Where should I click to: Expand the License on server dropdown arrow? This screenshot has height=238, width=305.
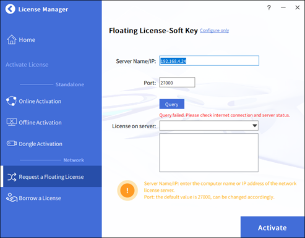coord(255,126)
